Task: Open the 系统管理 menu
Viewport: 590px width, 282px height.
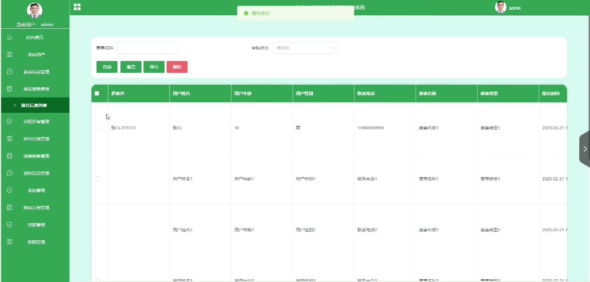Action: pos(35,190)
